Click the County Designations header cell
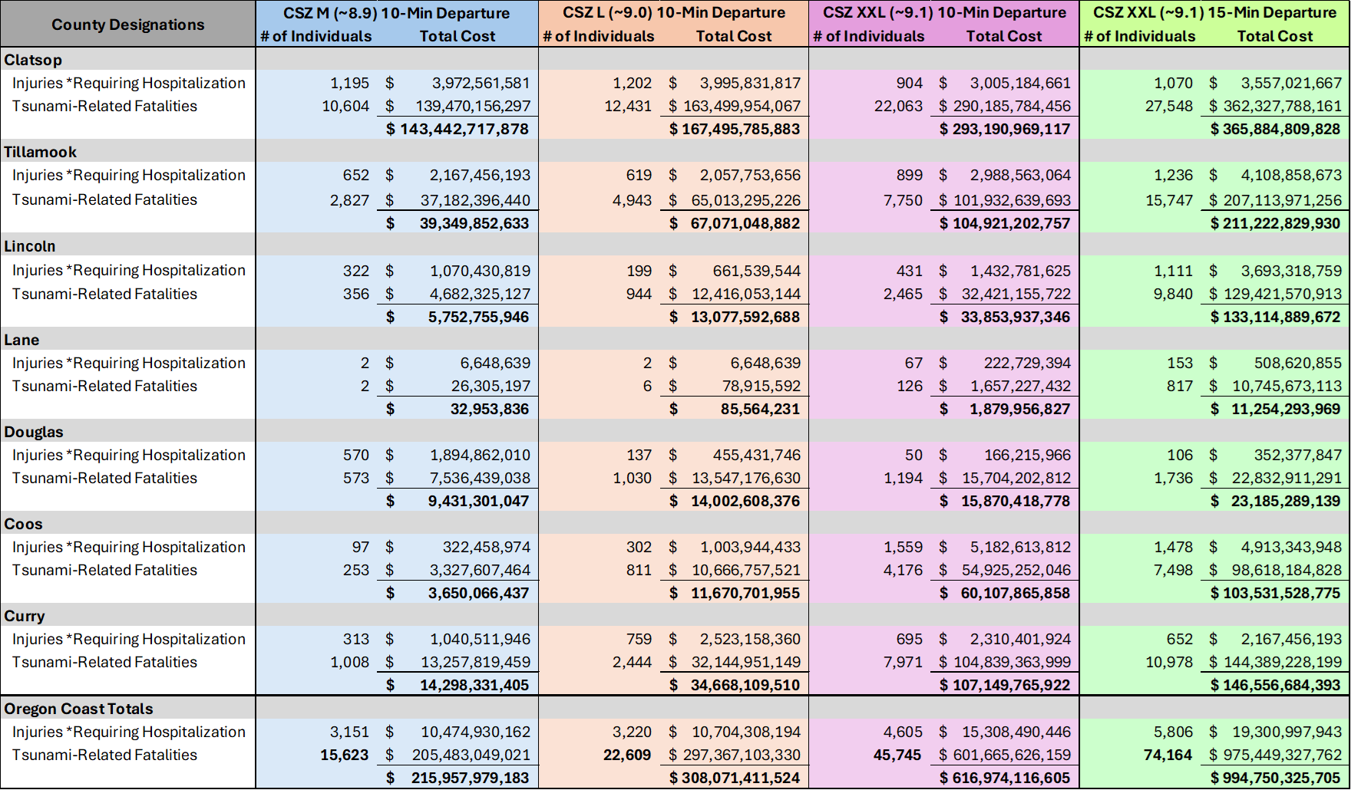Screen dimensions: 1351x790 click(127, 25)
